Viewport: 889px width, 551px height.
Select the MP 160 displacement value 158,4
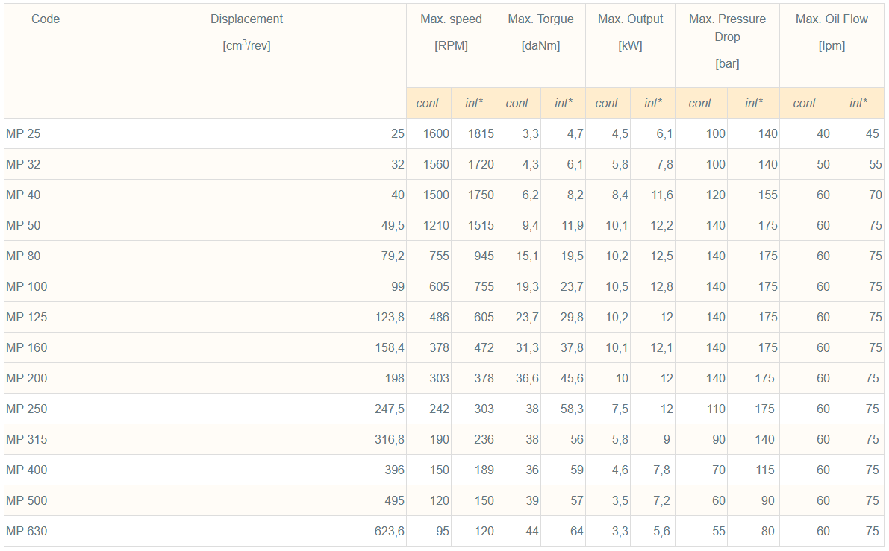[389, 348]
